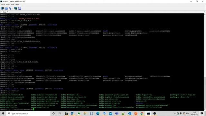The width and height of the screenshot is (206, 116).
Task: Open the green Evernote taskbar icon
Action: point(79,113)
